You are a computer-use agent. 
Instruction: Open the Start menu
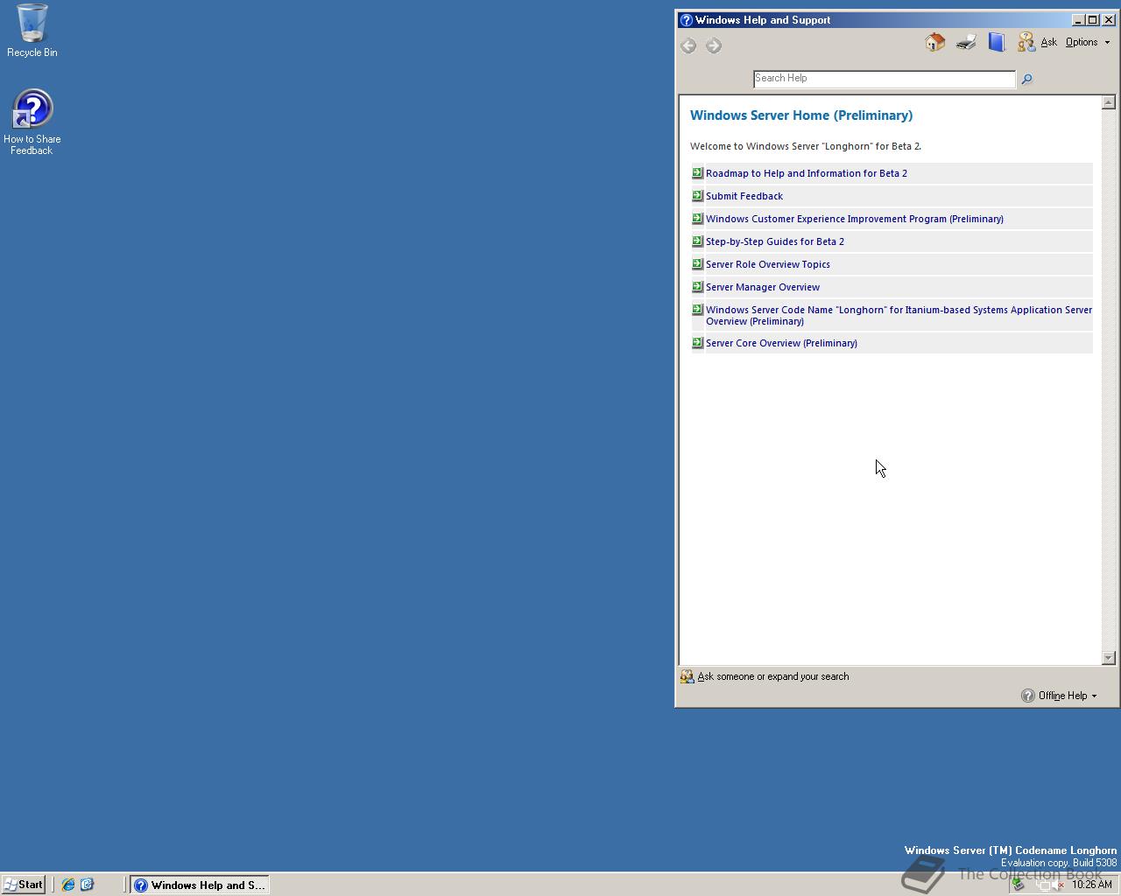click(x=24, y=885)
